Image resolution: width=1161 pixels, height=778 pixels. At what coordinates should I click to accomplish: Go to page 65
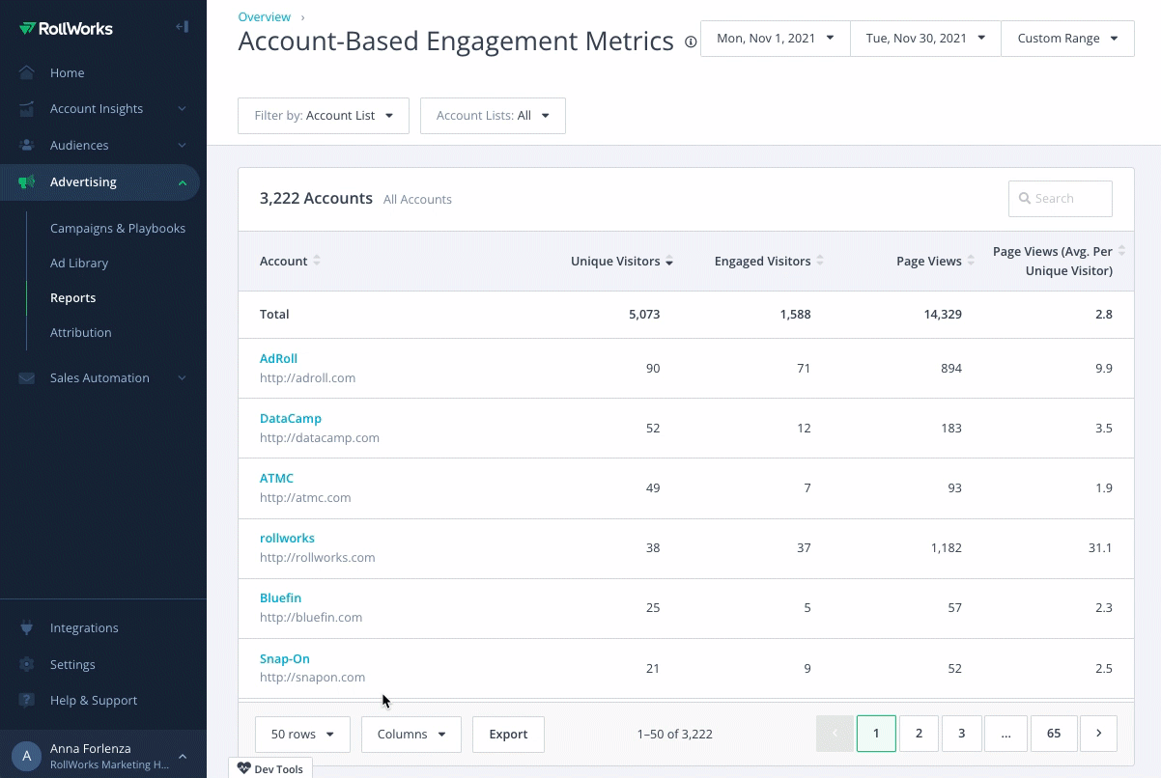tap(1054, 734)
